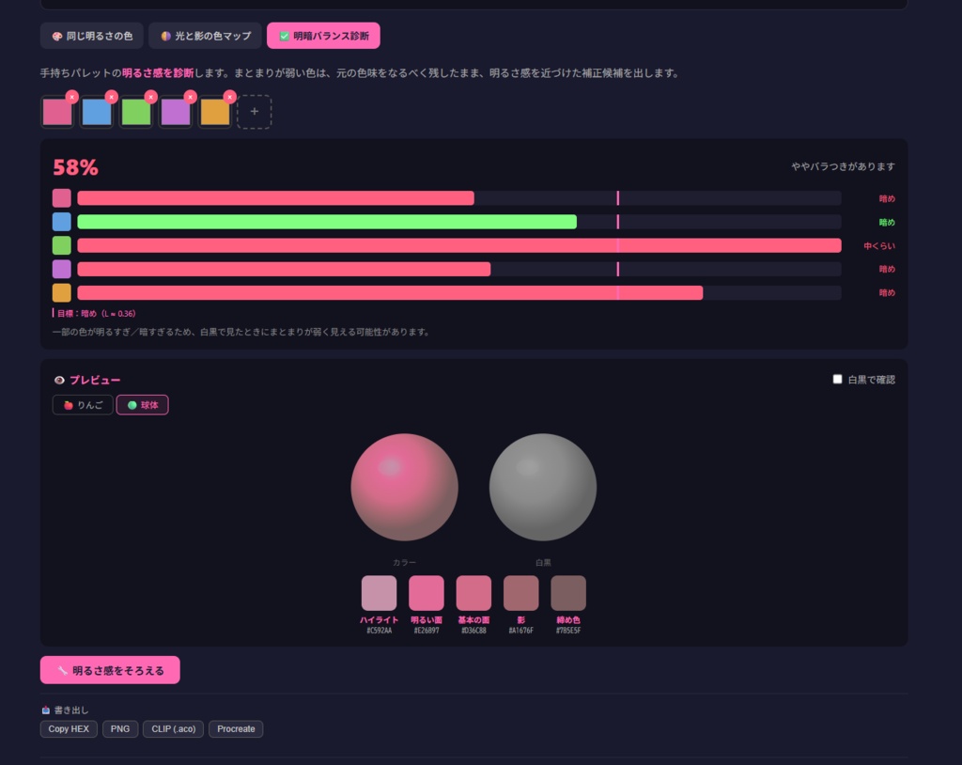This screenshot has width=962, height=765.
Task: Click the 中くらい label
Action: click(879, 245)
